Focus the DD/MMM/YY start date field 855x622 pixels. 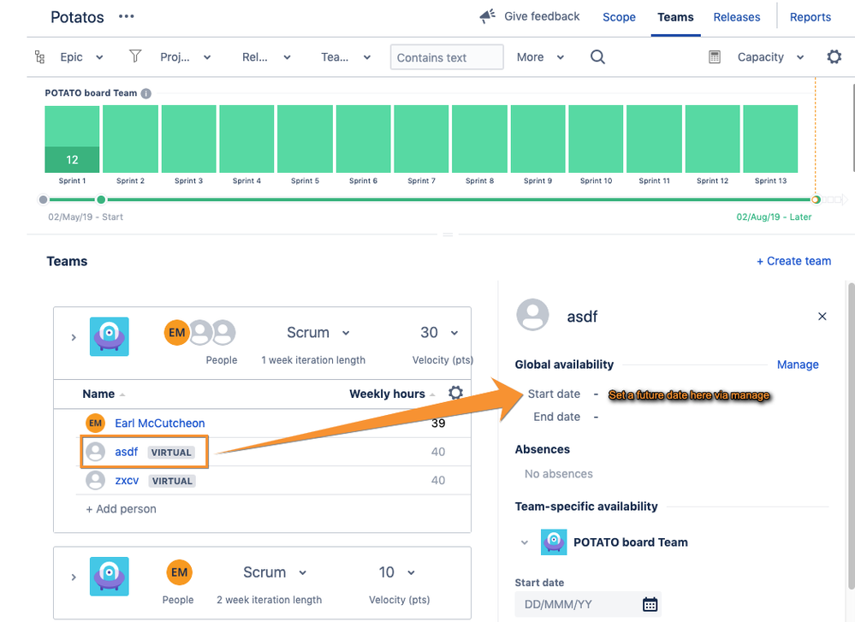(588, 604)
